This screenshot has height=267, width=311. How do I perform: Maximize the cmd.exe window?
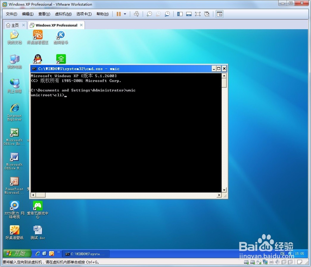click(x=219, y=69)
